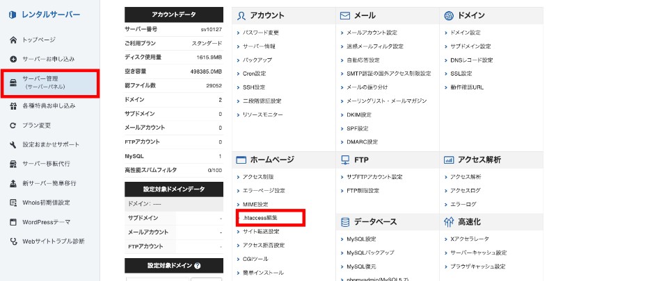668x281 pixels.
Task: Open the FTP制限設定 link
Action: pos(363,191)
